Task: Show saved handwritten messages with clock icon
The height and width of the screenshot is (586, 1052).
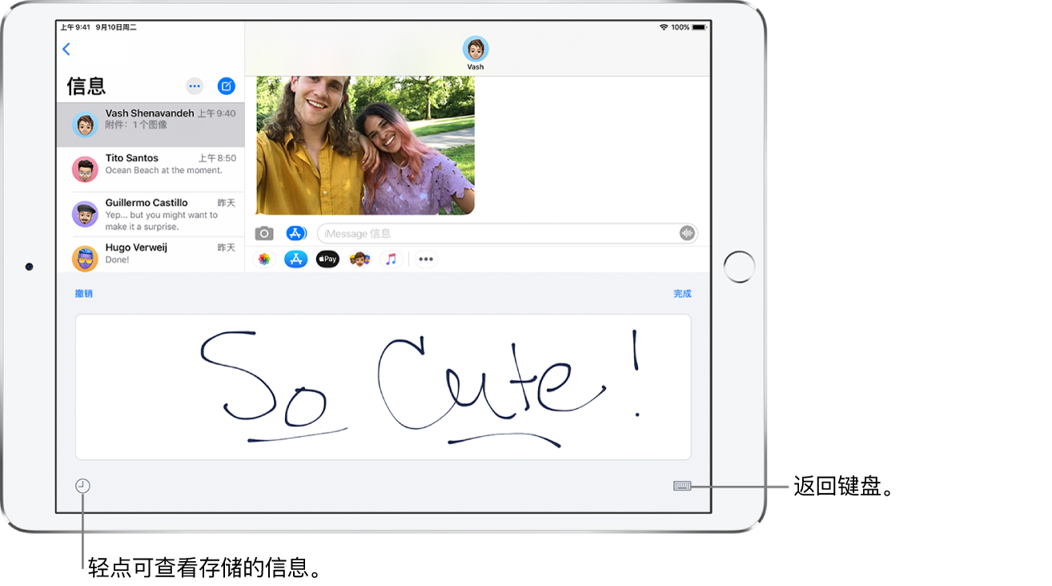Action: click(x=83, y=486)
